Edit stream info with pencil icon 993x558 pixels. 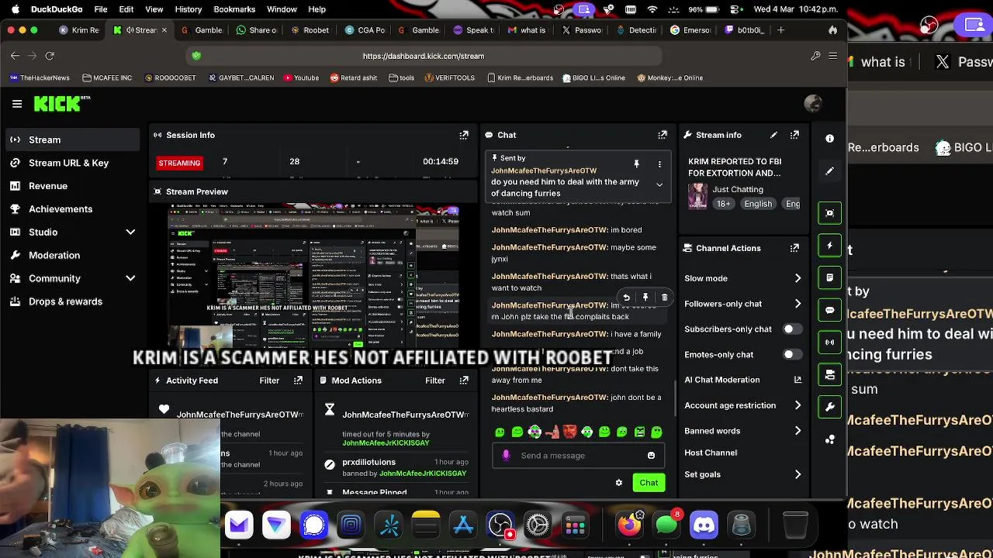click(x=773, y=135)
